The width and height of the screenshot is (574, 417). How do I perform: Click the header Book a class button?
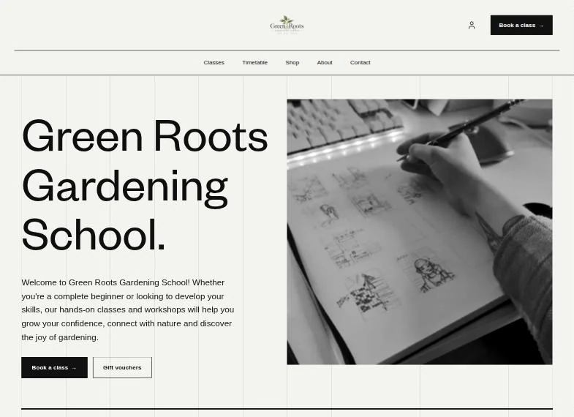pos(521,26)
